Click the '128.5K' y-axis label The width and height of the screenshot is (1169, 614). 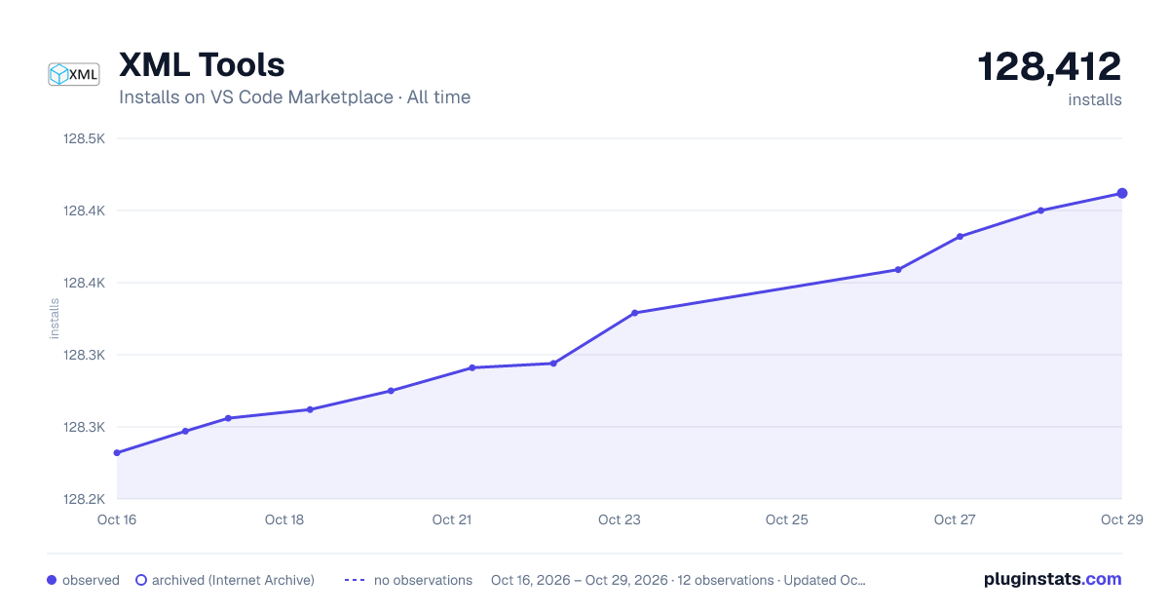pyautogui.click(x=84, y=138)
